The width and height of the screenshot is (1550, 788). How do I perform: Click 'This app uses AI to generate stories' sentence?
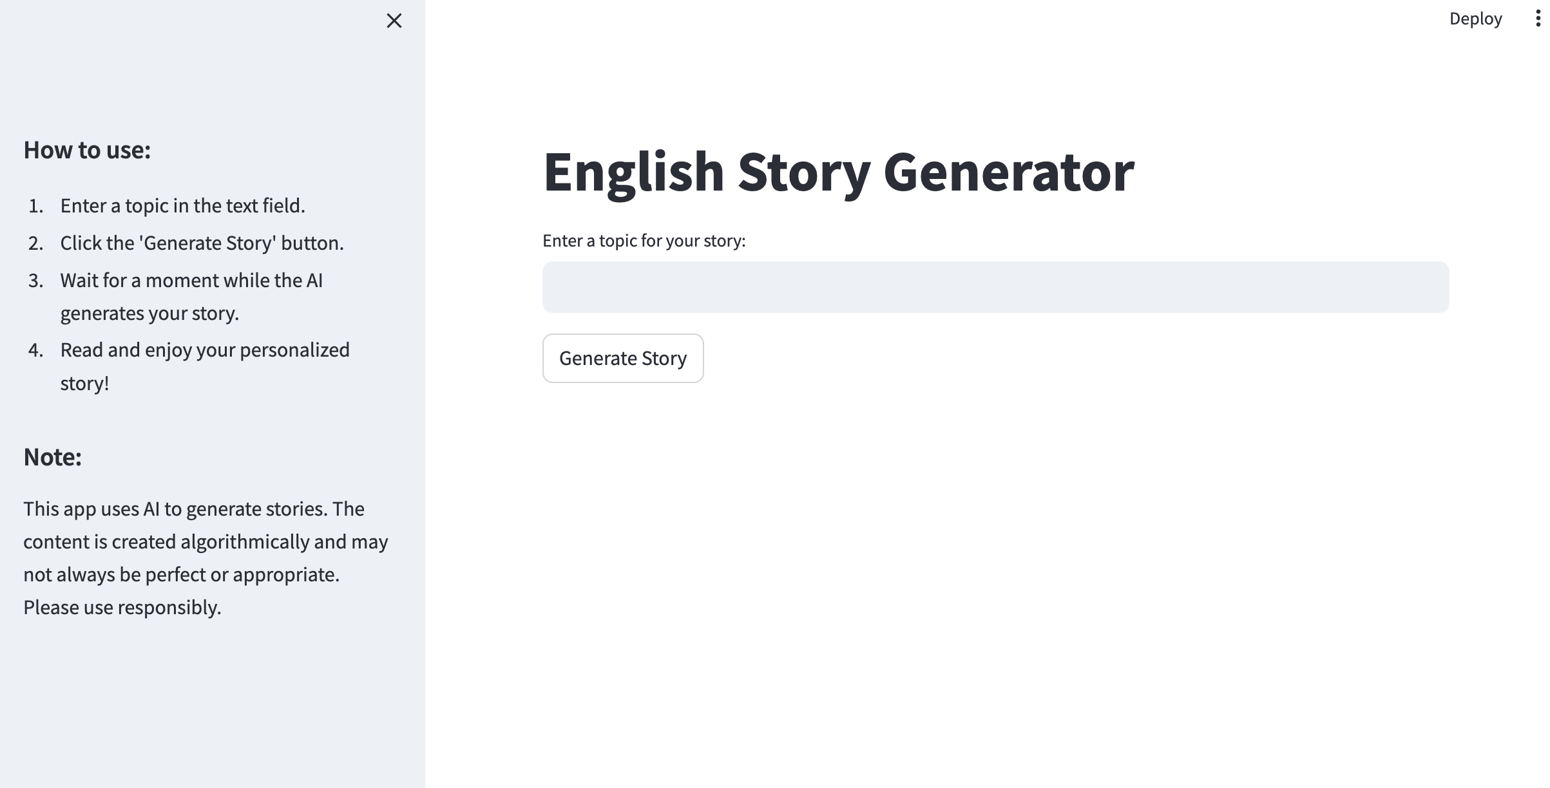193,509
